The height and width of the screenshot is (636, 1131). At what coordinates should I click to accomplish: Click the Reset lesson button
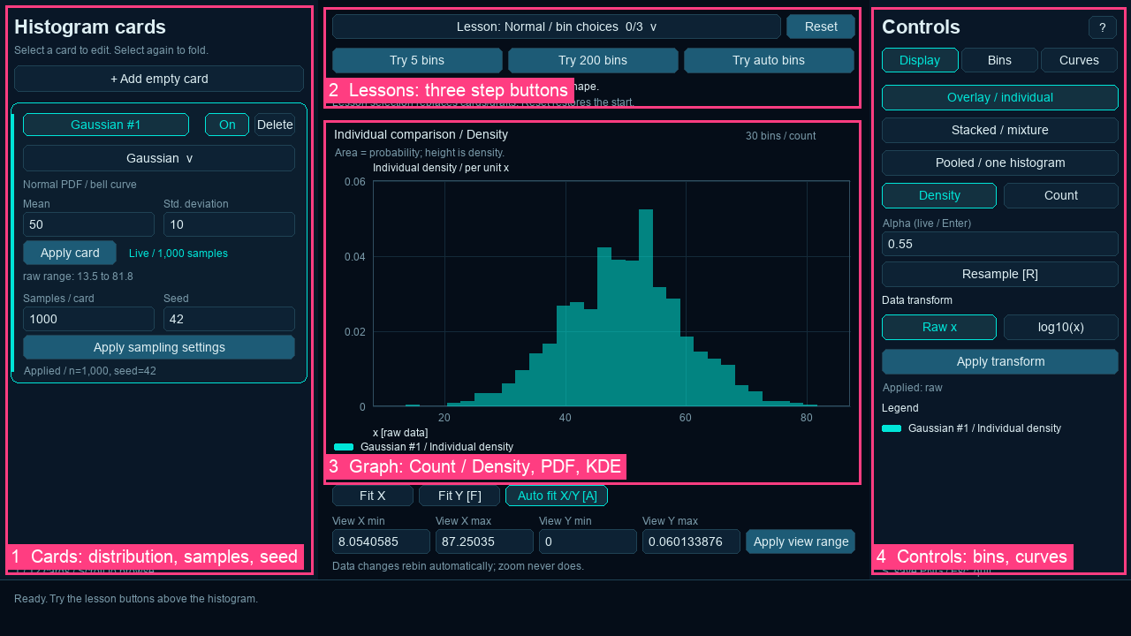pos(821,26)
